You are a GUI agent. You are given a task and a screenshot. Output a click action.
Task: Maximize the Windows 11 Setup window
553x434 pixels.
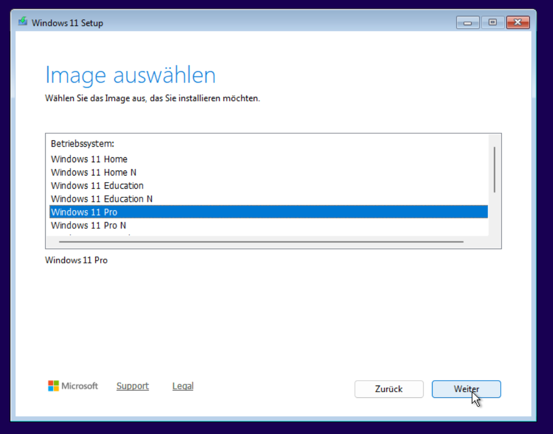pyautogui.click(x=492, y=23)
